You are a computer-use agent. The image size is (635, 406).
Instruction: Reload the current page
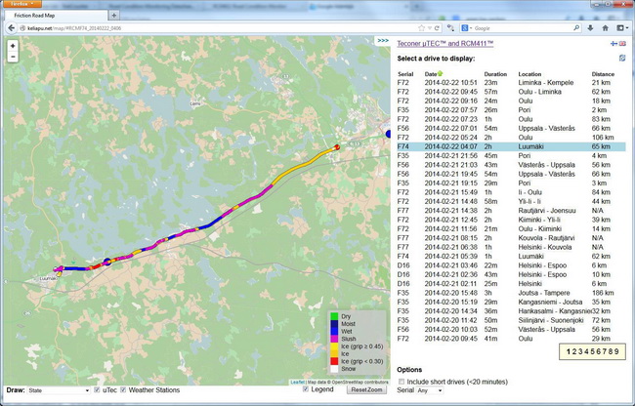coord(437,28)
